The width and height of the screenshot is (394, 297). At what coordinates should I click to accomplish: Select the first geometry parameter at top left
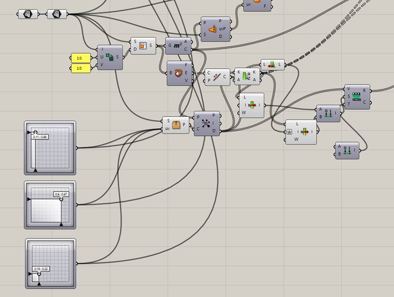tap(28, 14)
